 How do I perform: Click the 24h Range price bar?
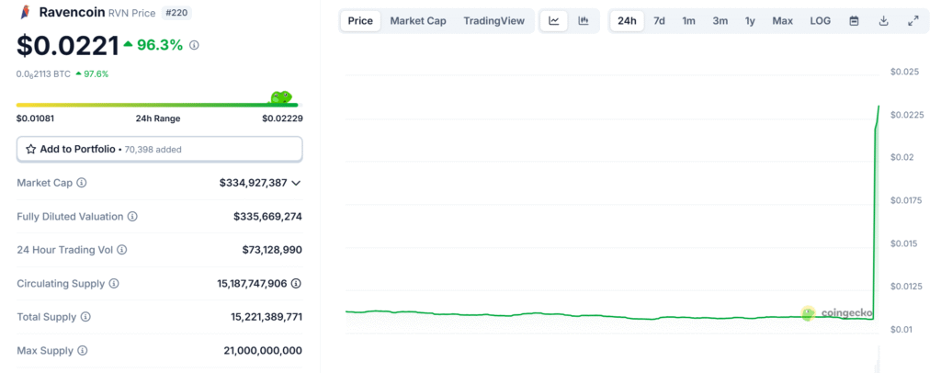[158, 105]
